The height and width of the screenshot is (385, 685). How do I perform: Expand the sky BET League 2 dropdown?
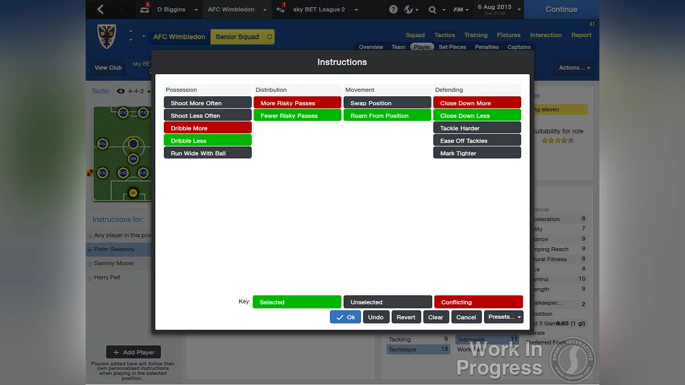click(x=356, y=10)
